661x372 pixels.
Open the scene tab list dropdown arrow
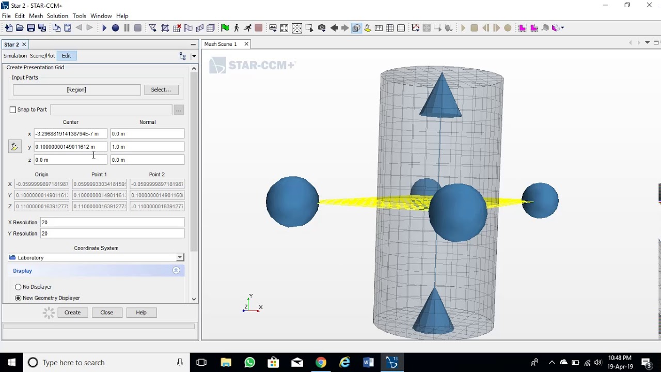(647, 43)
